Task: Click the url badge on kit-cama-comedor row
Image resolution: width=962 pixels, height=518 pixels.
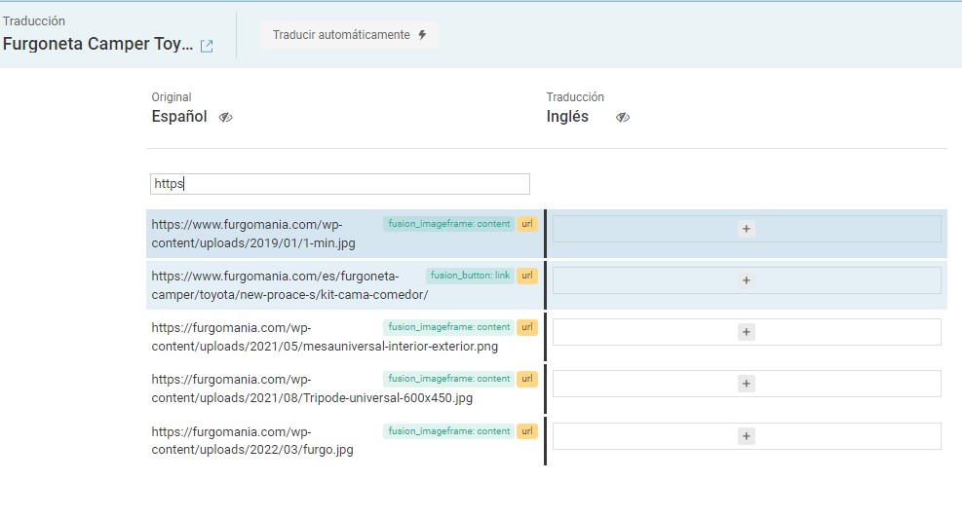Action: coord(527,276)
